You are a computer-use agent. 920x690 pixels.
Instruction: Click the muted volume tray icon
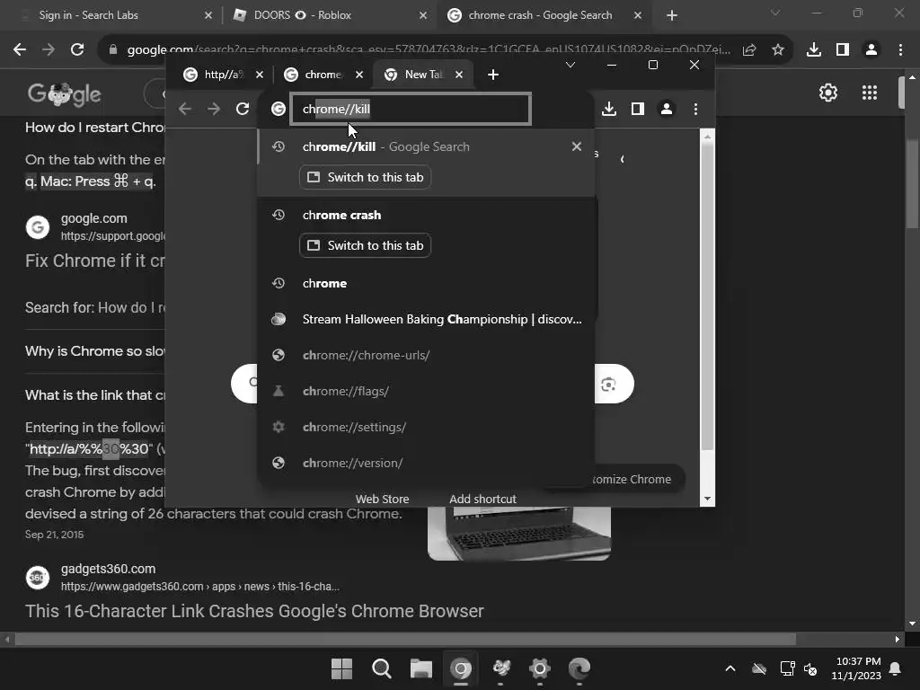click(810, 668)
